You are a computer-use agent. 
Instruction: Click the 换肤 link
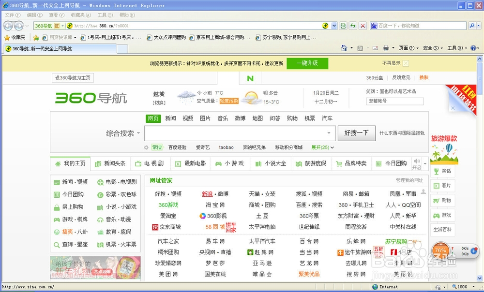click(x=424, y=78)
